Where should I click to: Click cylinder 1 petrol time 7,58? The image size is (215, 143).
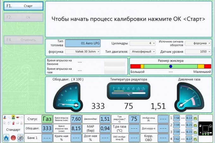(176, 118)
